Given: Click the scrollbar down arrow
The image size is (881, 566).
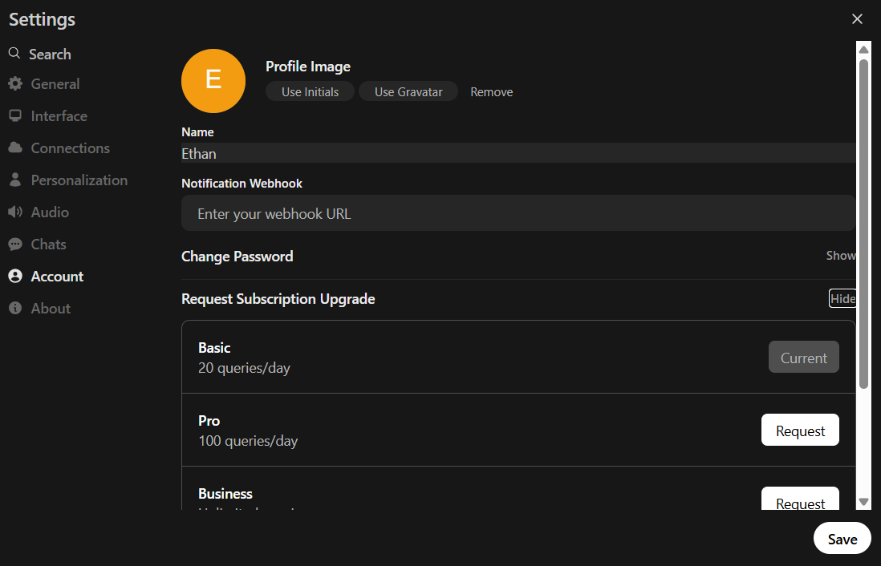Looking at the screenshot, I should 863,502.
